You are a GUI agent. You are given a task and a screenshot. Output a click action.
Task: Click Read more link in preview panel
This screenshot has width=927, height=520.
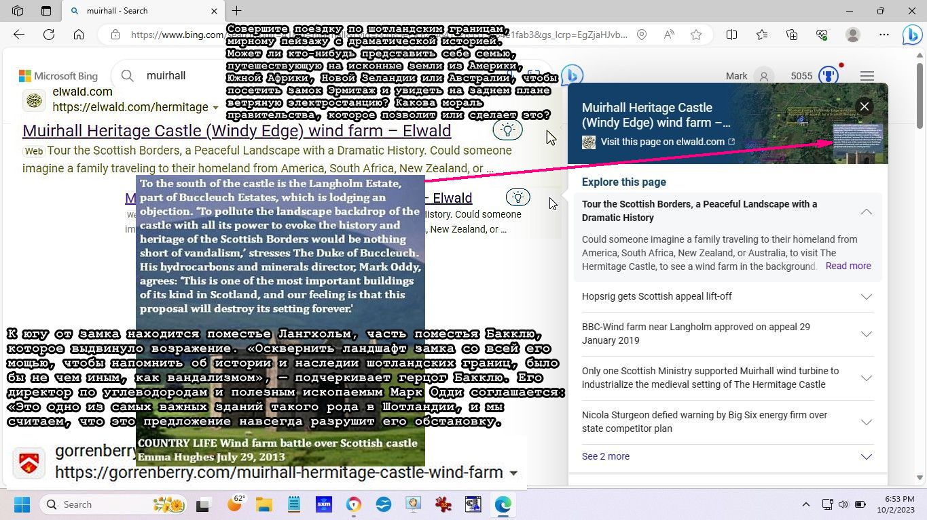pos(848,266)
